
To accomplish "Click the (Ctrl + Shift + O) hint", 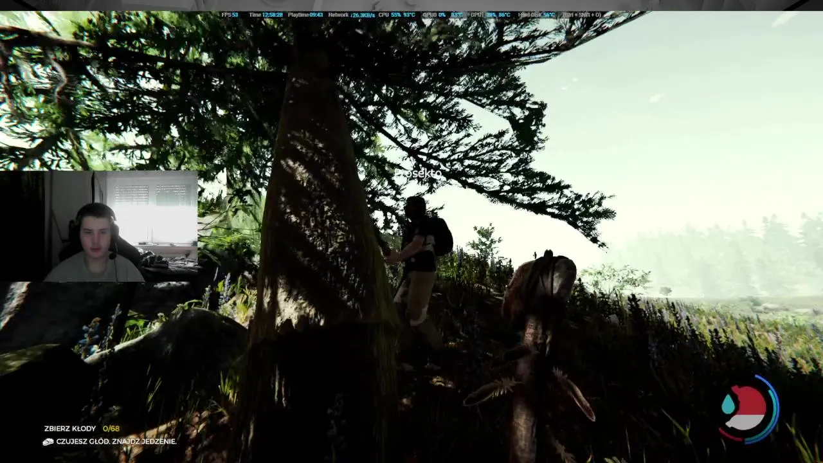I will tap(582, 15).
